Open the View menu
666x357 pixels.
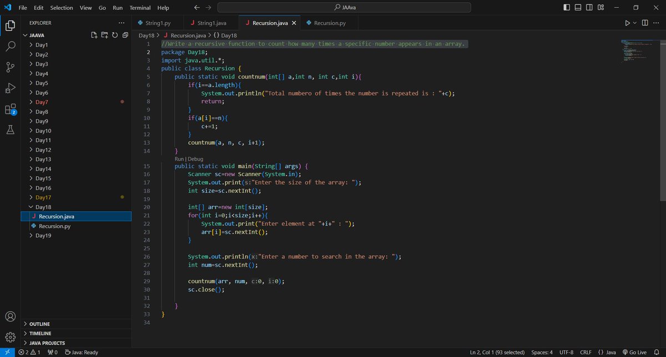[x=85, y=8]
